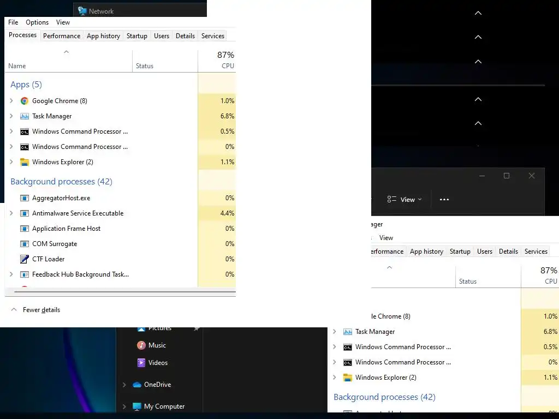Click second Command Processor icon in rear Task Manager
559x419 pixels.
click(x=348, y=362)
